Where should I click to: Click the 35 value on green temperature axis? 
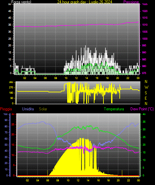(x=144, y=122)
